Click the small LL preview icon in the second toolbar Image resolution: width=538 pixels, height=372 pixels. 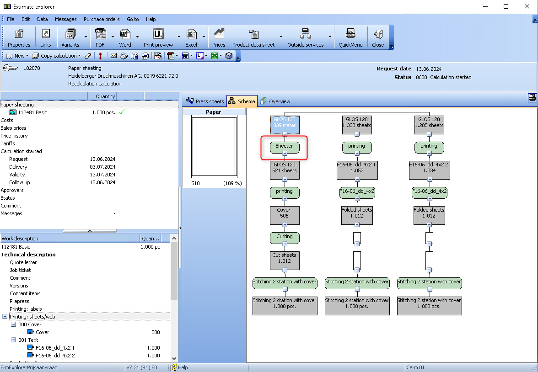199,56
